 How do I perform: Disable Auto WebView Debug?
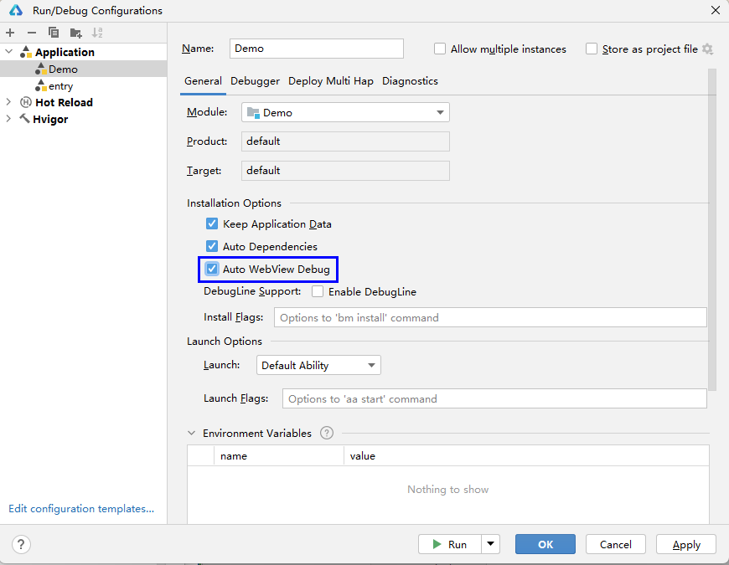click(212, 269)
